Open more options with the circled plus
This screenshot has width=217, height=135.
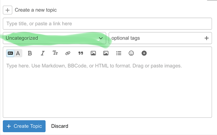pos(144,53)
